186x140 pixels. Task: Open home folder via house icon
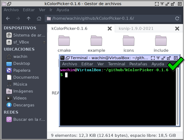39,18
